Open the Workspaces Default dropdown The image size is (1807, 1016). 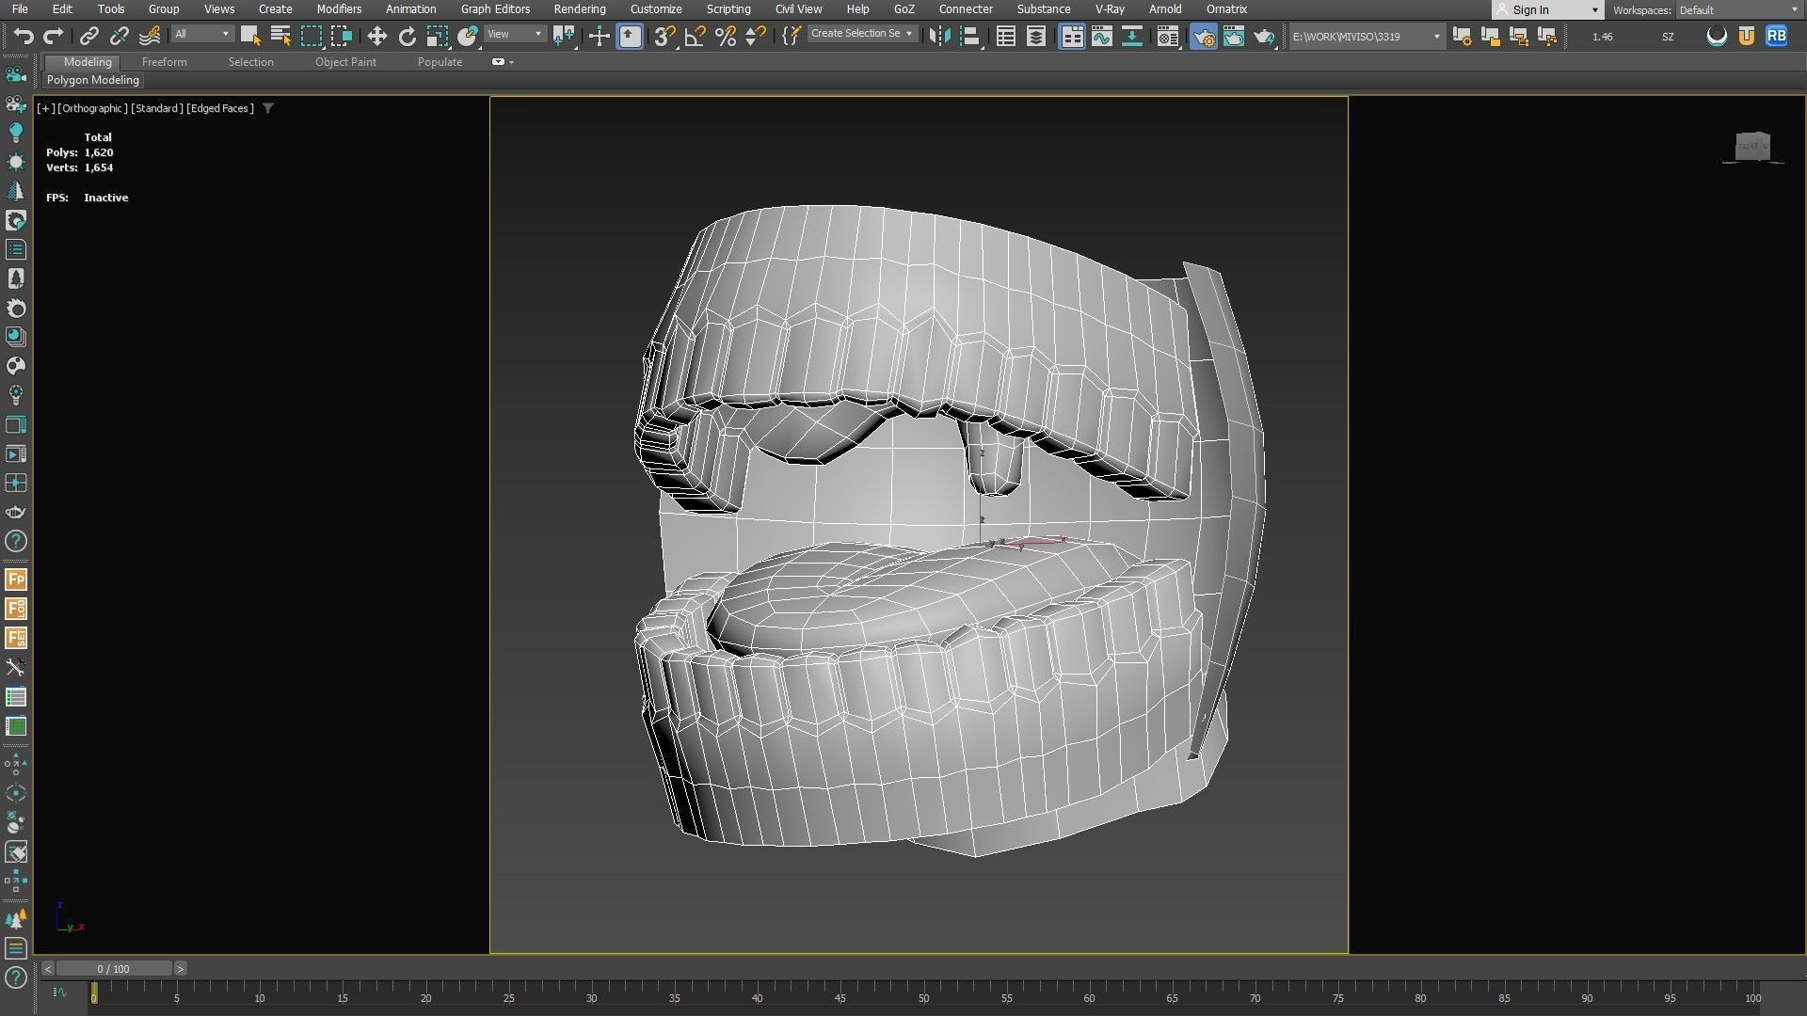pos(1737,10)
